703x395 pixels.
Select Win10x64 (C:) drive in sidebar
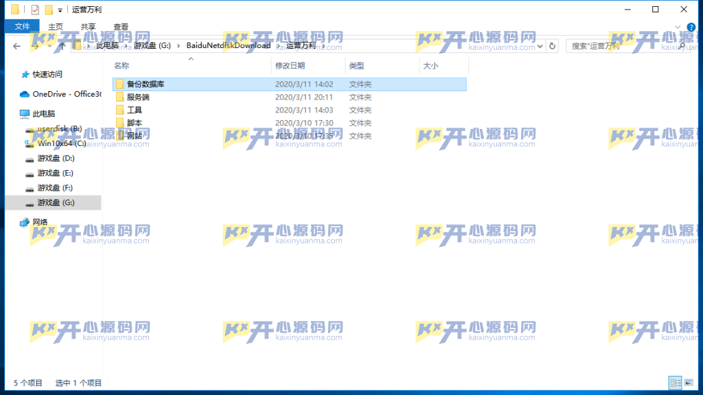pos(61,143)
